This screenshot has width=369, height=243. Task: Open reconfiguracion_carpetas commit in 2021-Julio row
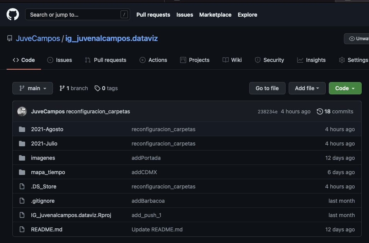[x=163, y=144]
